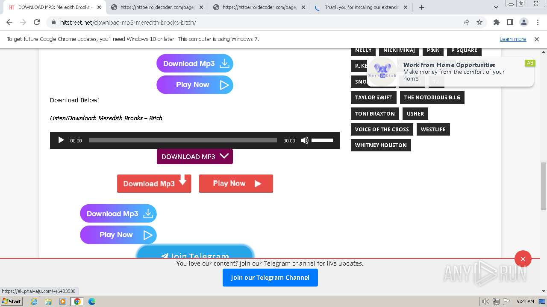Open the system tray volume icon
Viewport: 547px width, 307px height.
pos(486,301)
